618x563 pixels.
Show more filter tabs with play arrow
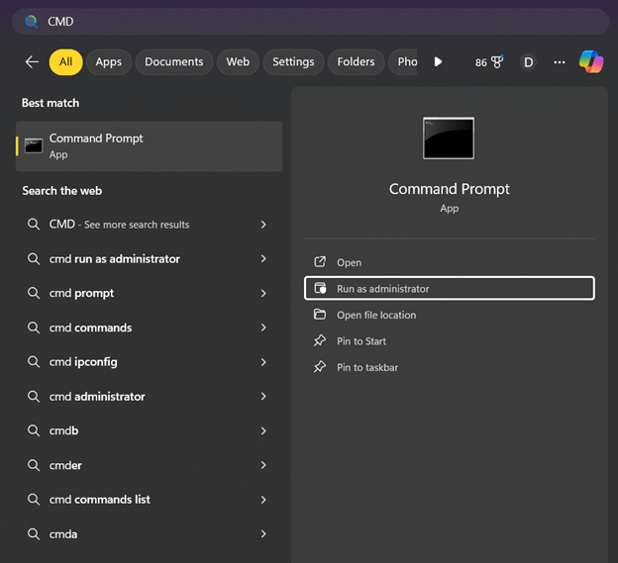[438, 61]
